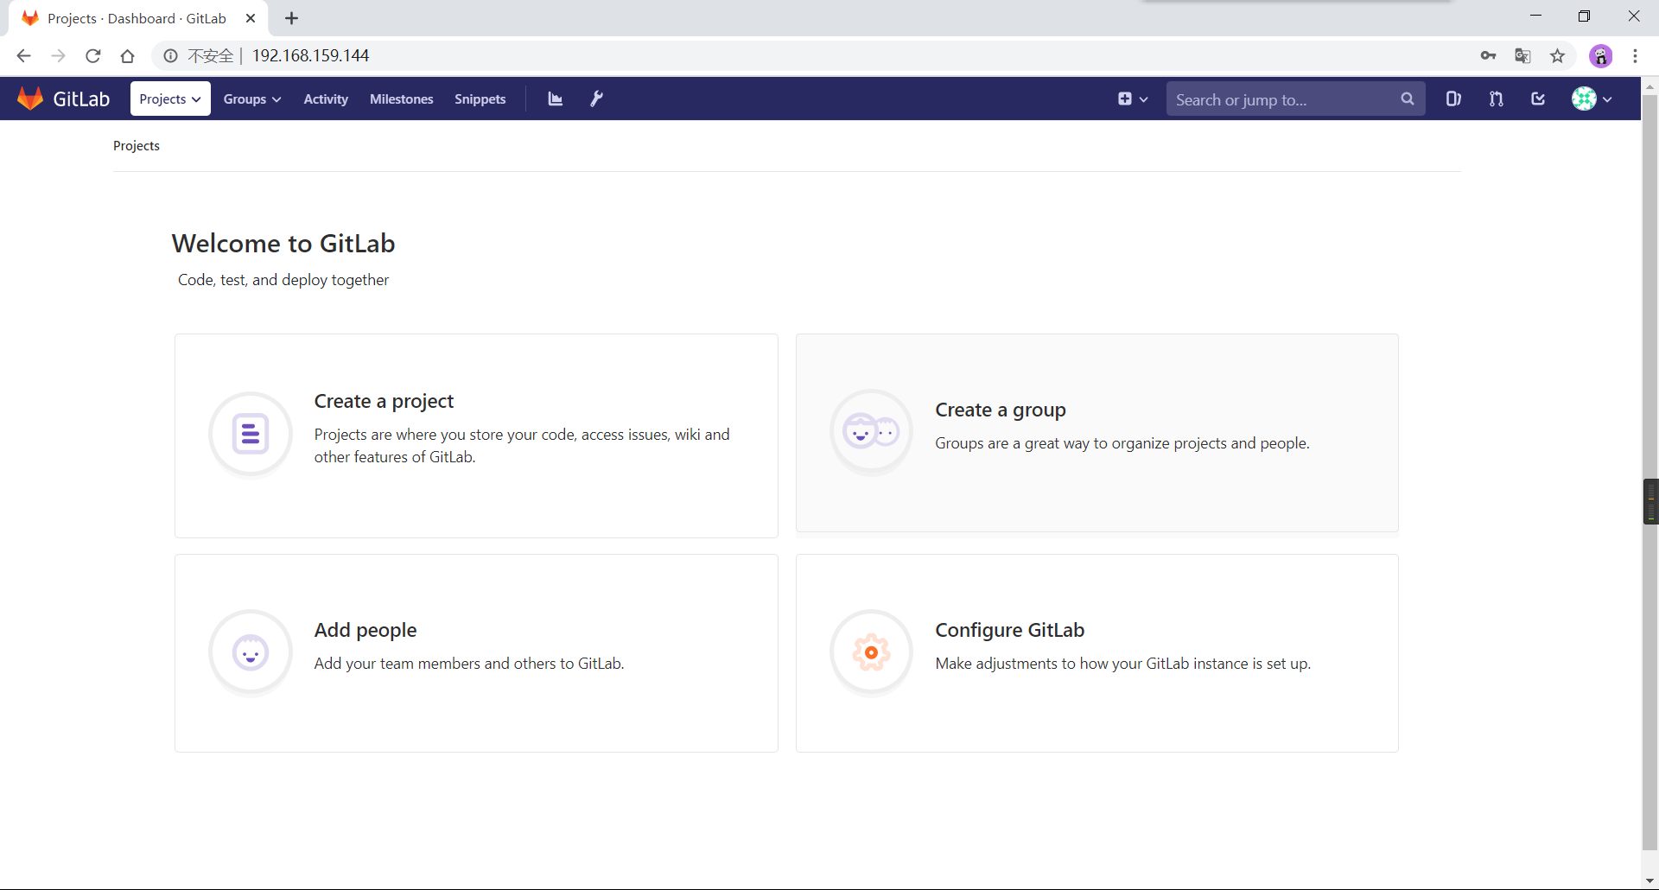This screenshot has width=1659, height=890.
Task: Click the page scrollbar up arrow
Action: tap(1649, 86)
